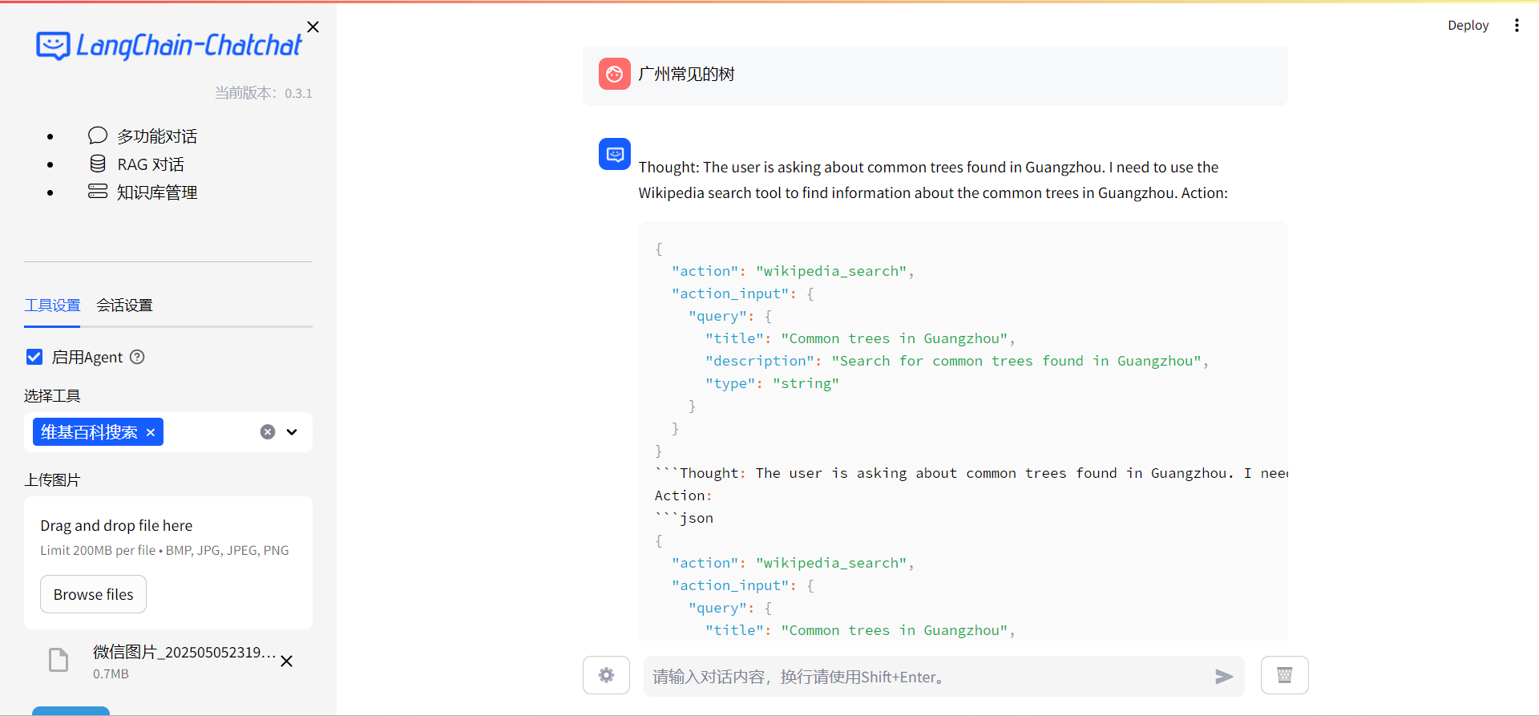The height and width of the screenshot is (716, 1539).
Task: Clear all selected tools in 选择工具
Action: click(x=268, y=432)
